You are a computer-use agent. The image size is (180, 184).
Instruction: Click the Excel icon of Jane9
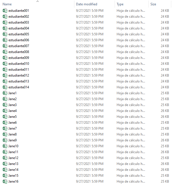click(x=5, y=140)
